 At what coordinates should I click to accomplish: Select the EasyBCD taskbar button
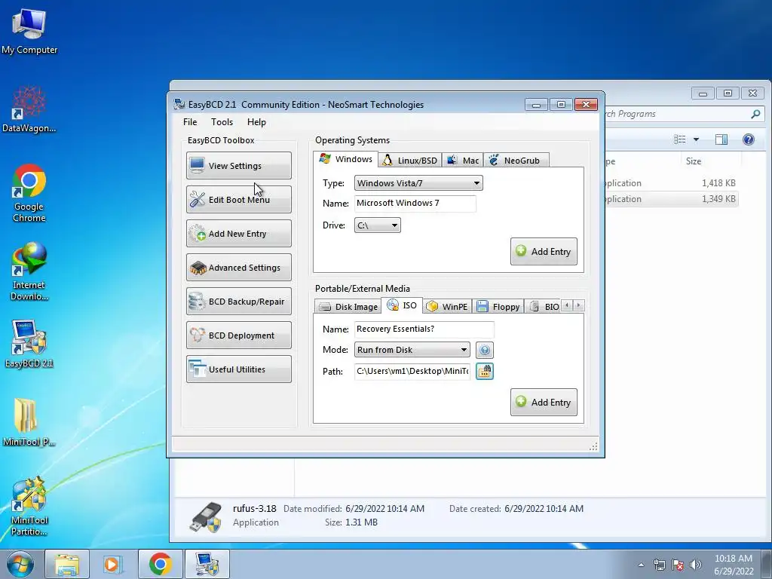click(207, 564)
